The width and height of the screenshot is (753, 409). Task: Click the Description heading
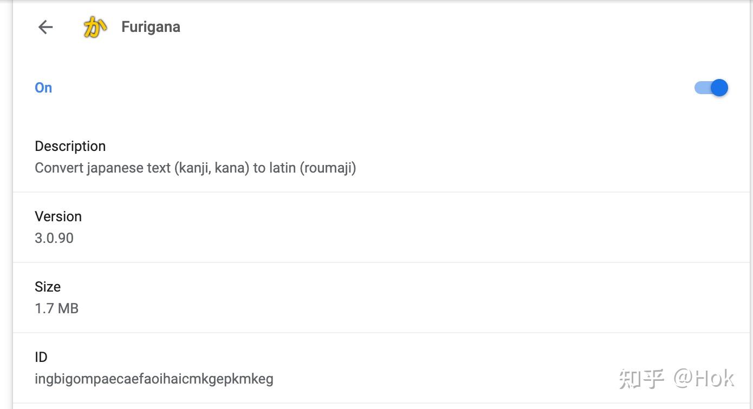(70, 146)
